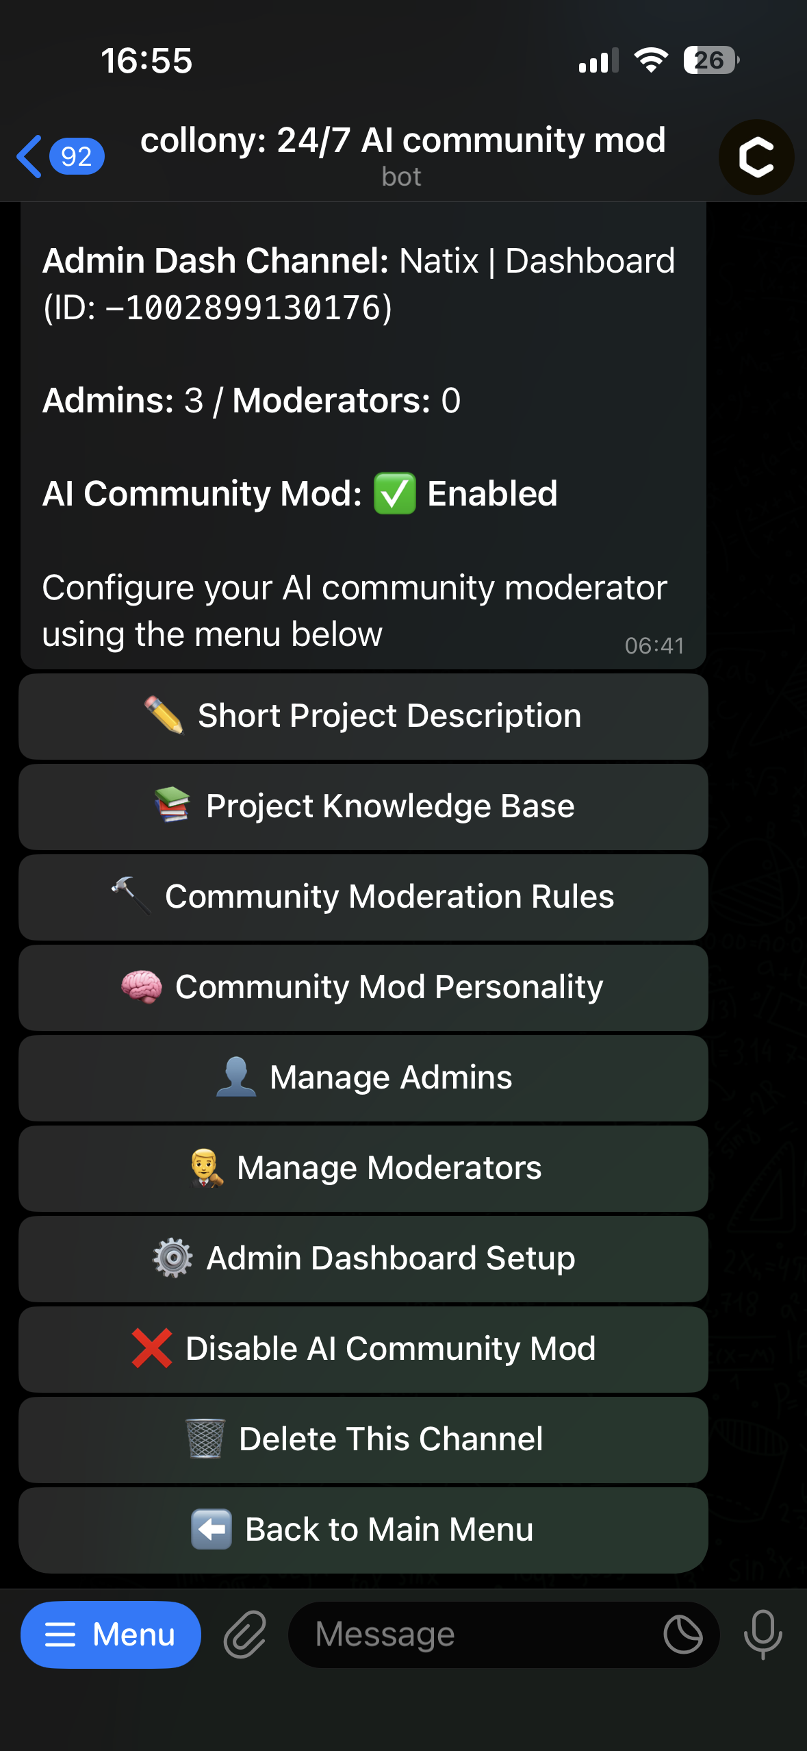The image size is (807, 1751).
Task: Expand Manage Admins options
Action: [362, 1077]
